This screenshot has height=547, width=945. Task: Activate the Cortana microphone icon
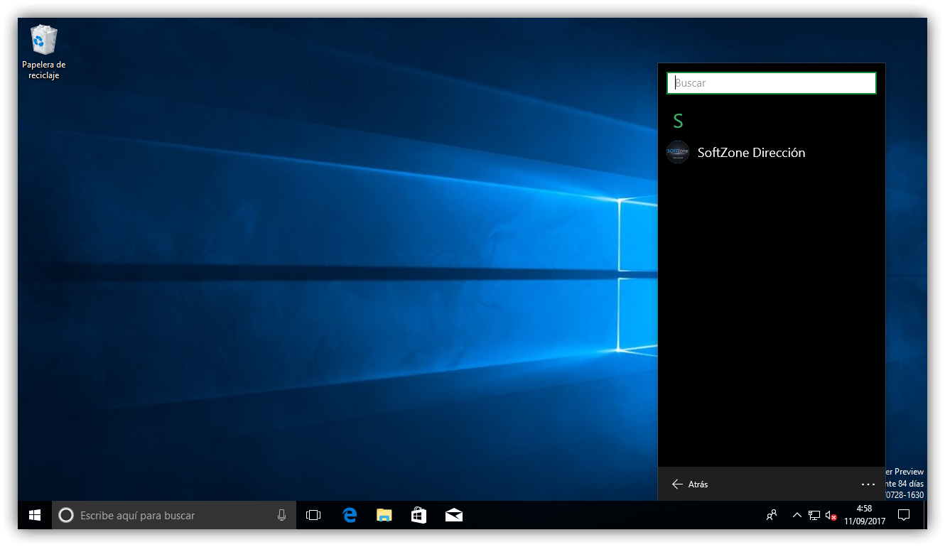(282, 515)
